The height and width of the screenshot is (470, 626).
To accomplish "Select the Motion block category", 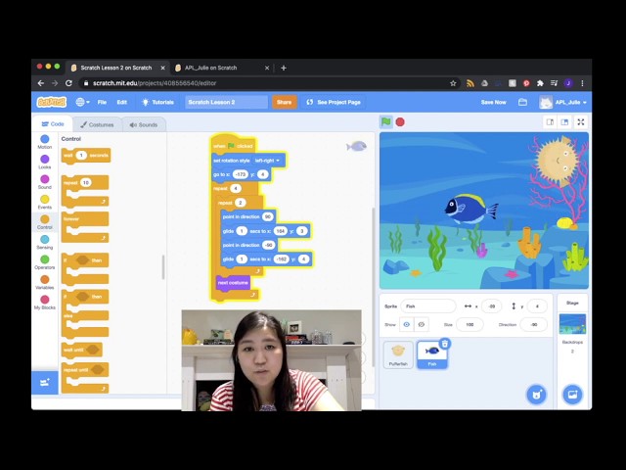I will (45, 142).
